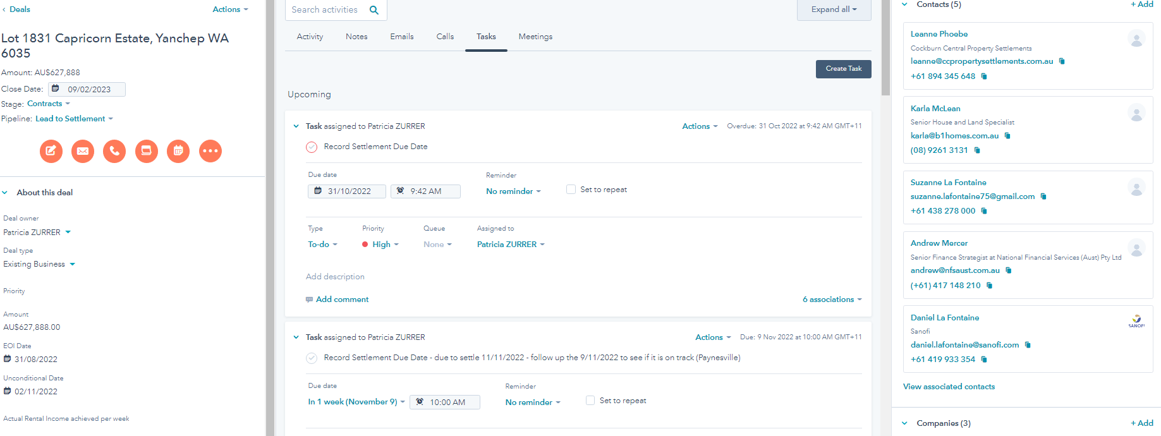Click View associated contacts link
1161x436 pixels.
pos(949,387)
